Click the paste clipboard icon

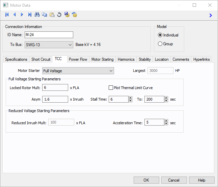pyautogui.click(x=52, y=15)
